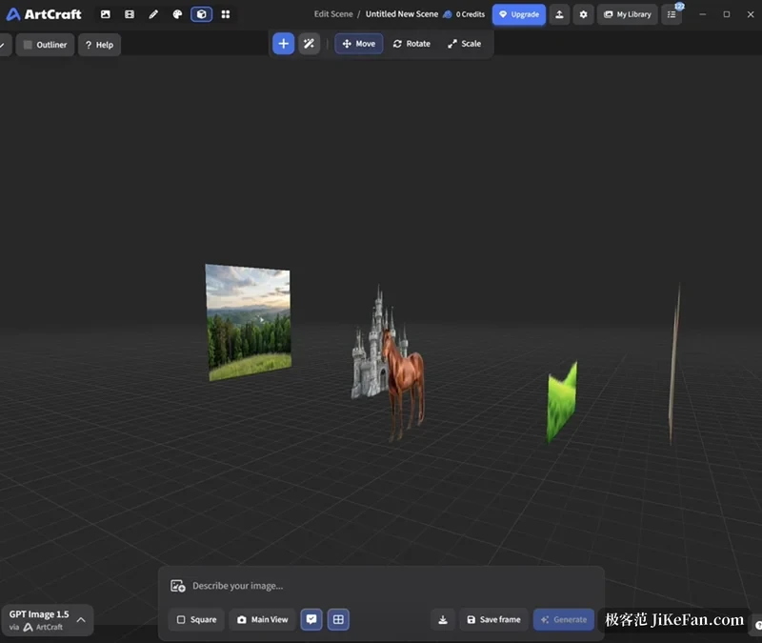This screenshot has height=643, width=762.
Task: Click the download icon button
Action: (443, 620)
